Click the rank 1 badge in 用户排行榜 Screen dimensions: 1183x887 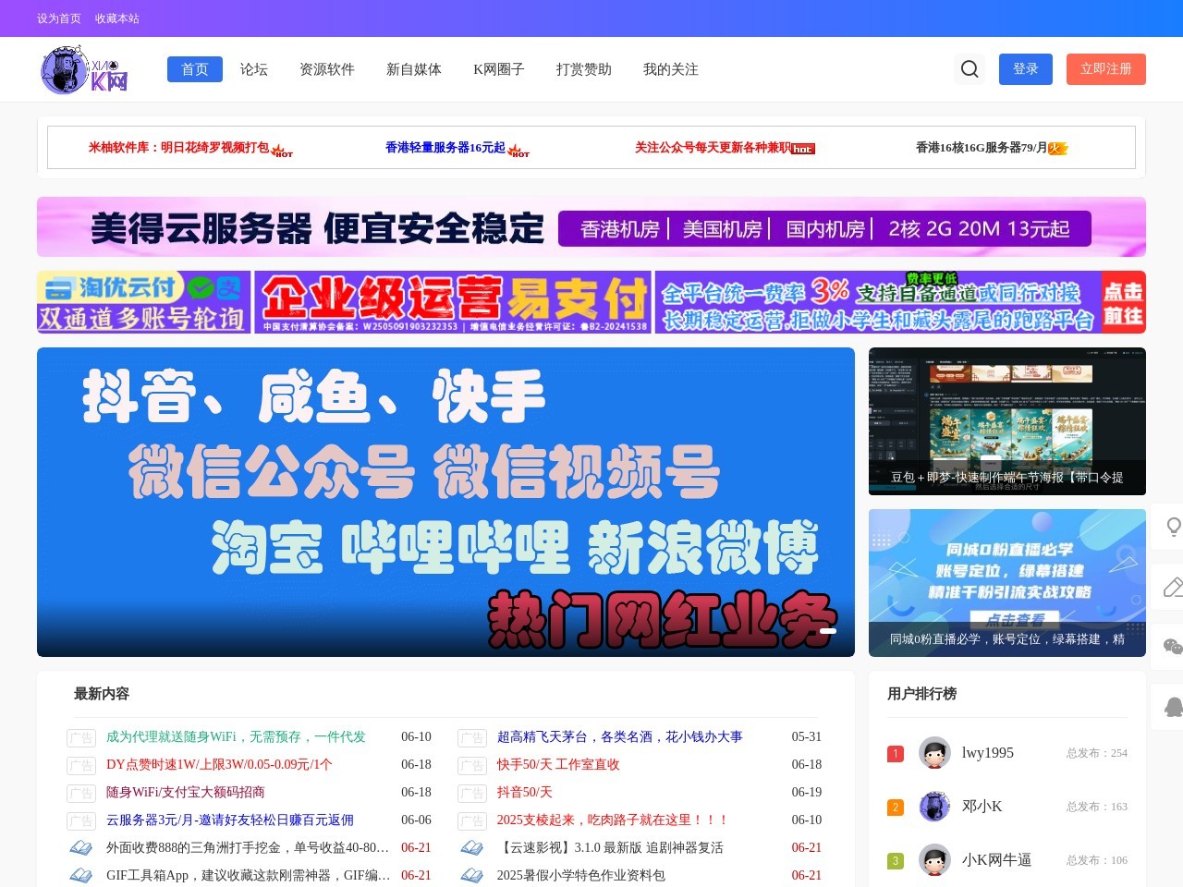[x=895, y=754]
